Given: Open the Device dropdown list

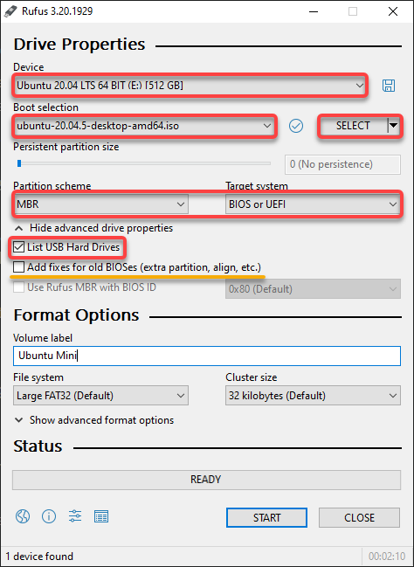Looking at the screenshot, I should [190, 86].
